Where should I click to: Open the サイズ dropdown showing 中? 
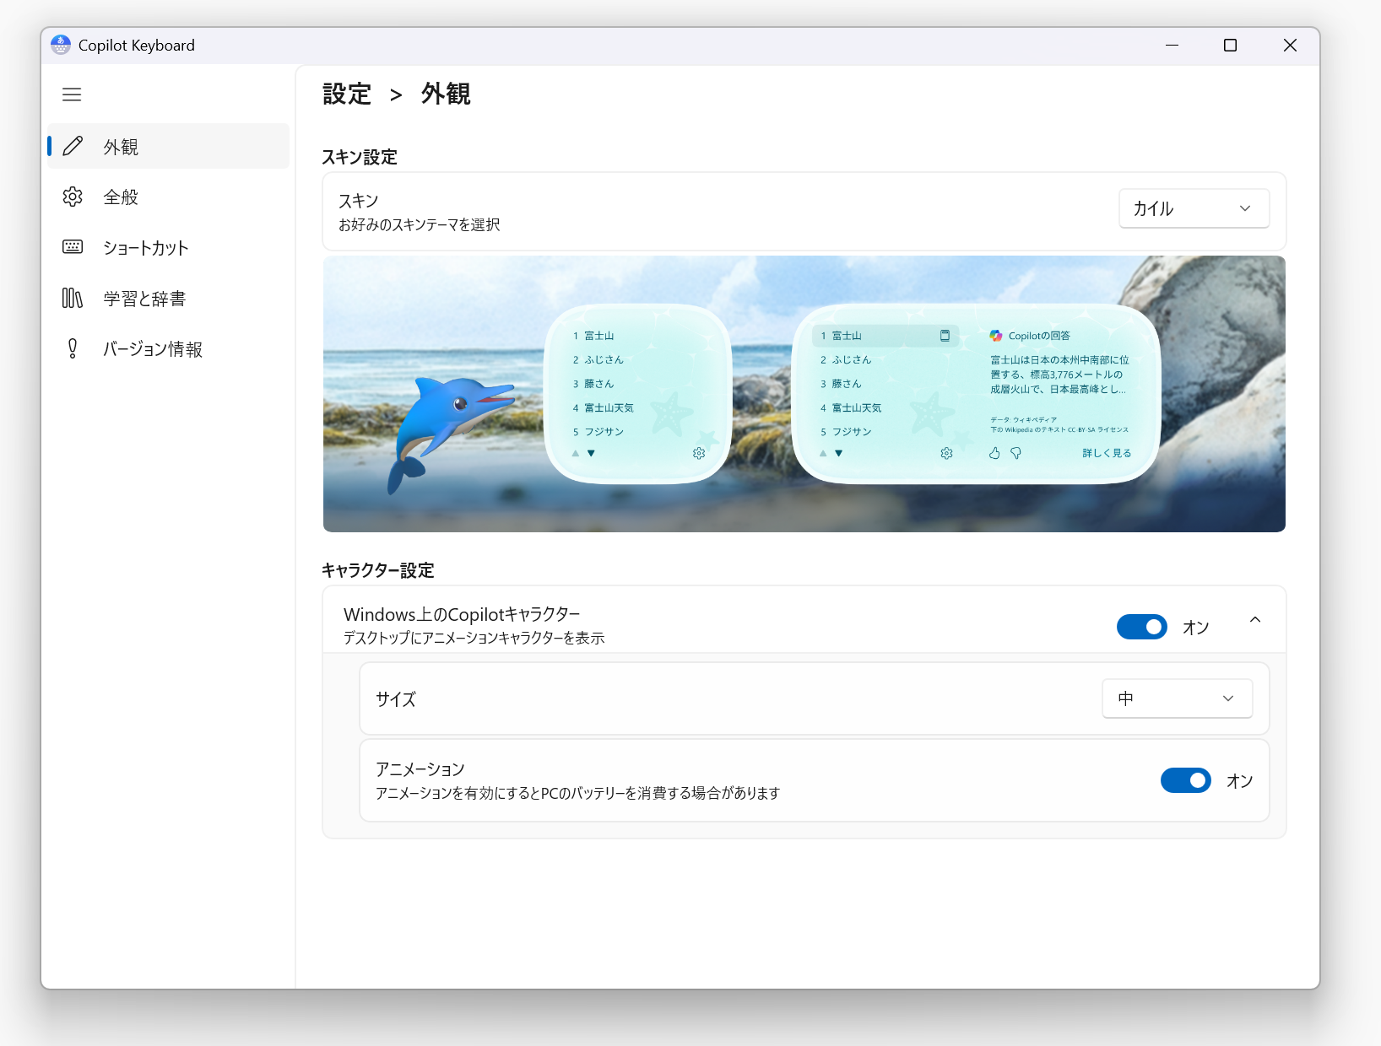pos(1177,698)
